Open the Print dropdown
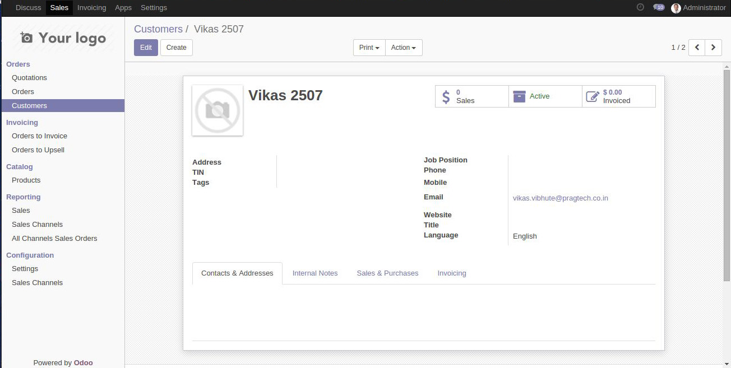 [369, 48]
